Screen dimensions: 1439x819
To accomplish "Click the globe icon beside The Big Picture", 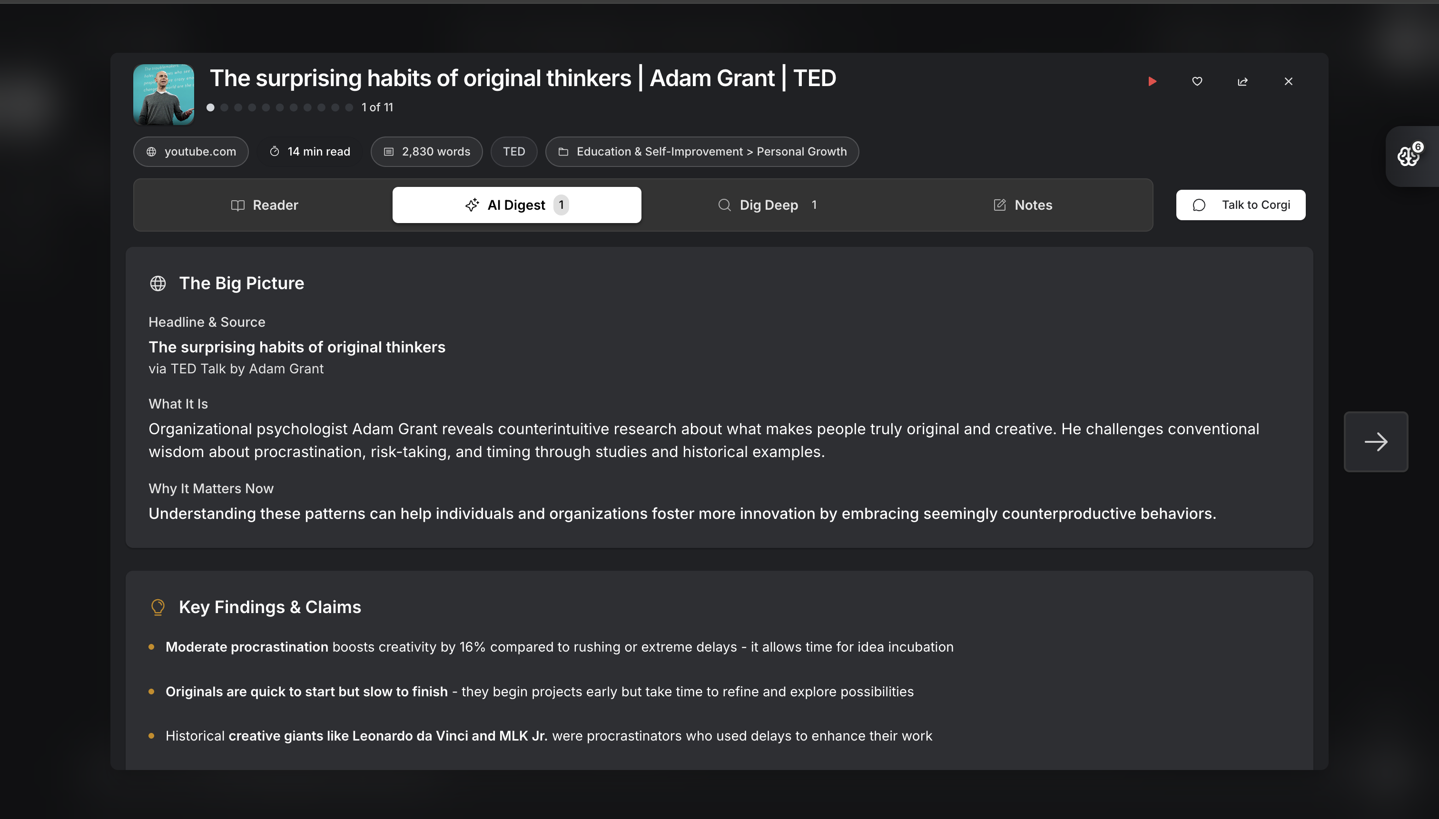I will [x=158, y=283].
